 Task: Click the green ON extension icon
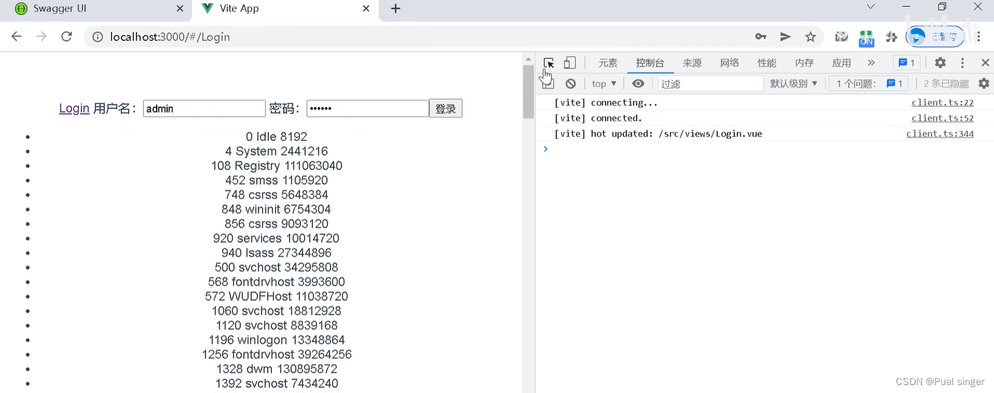coord(866,38)
